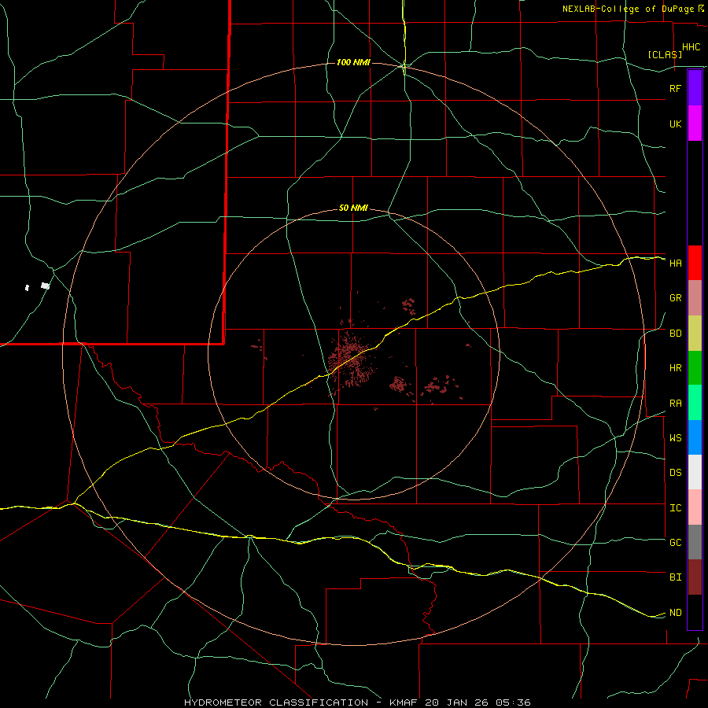Image resolution: width=708 pixels, height=708 pixels.
Task: Click the "BI" legend label
Action: coord(675,577)
